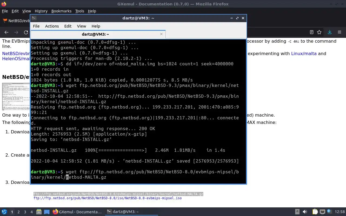Open terminal Edit menu
Image resolution: width=346 pixels, height=216 pixels.
pos(68,26)
